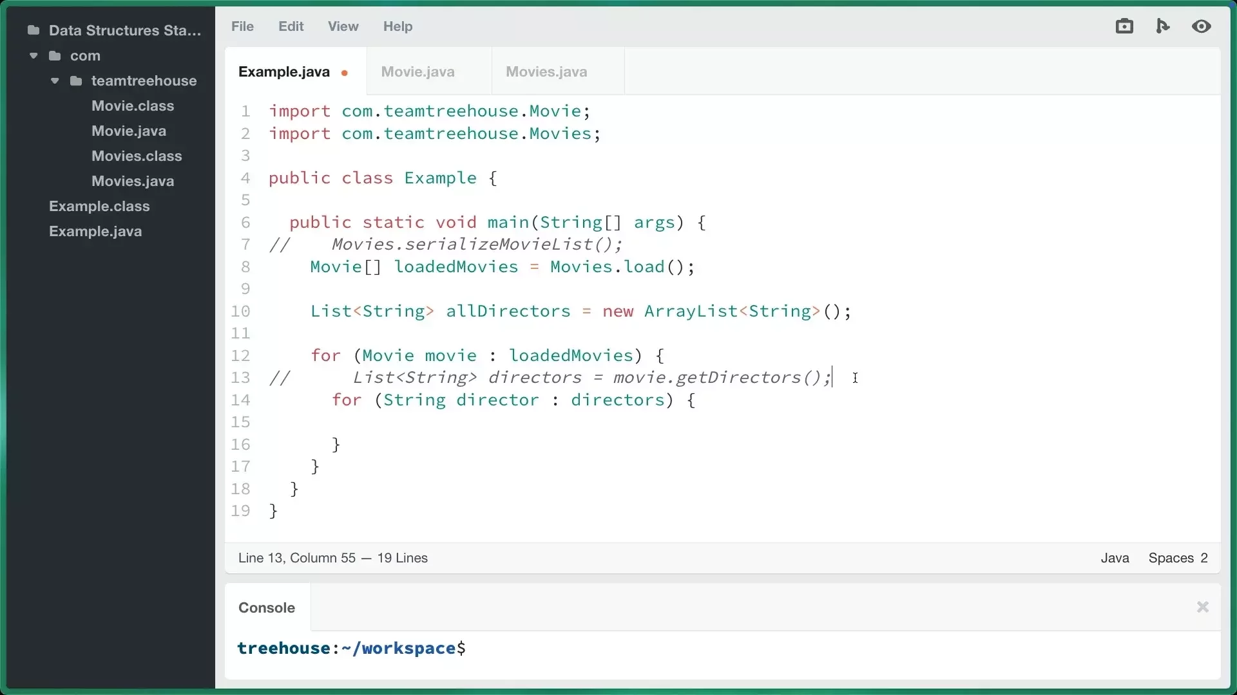Screen dimensions: 1237x695
Task: Click the allDirectors variable on line 10
Action: (x=508, y=311)
